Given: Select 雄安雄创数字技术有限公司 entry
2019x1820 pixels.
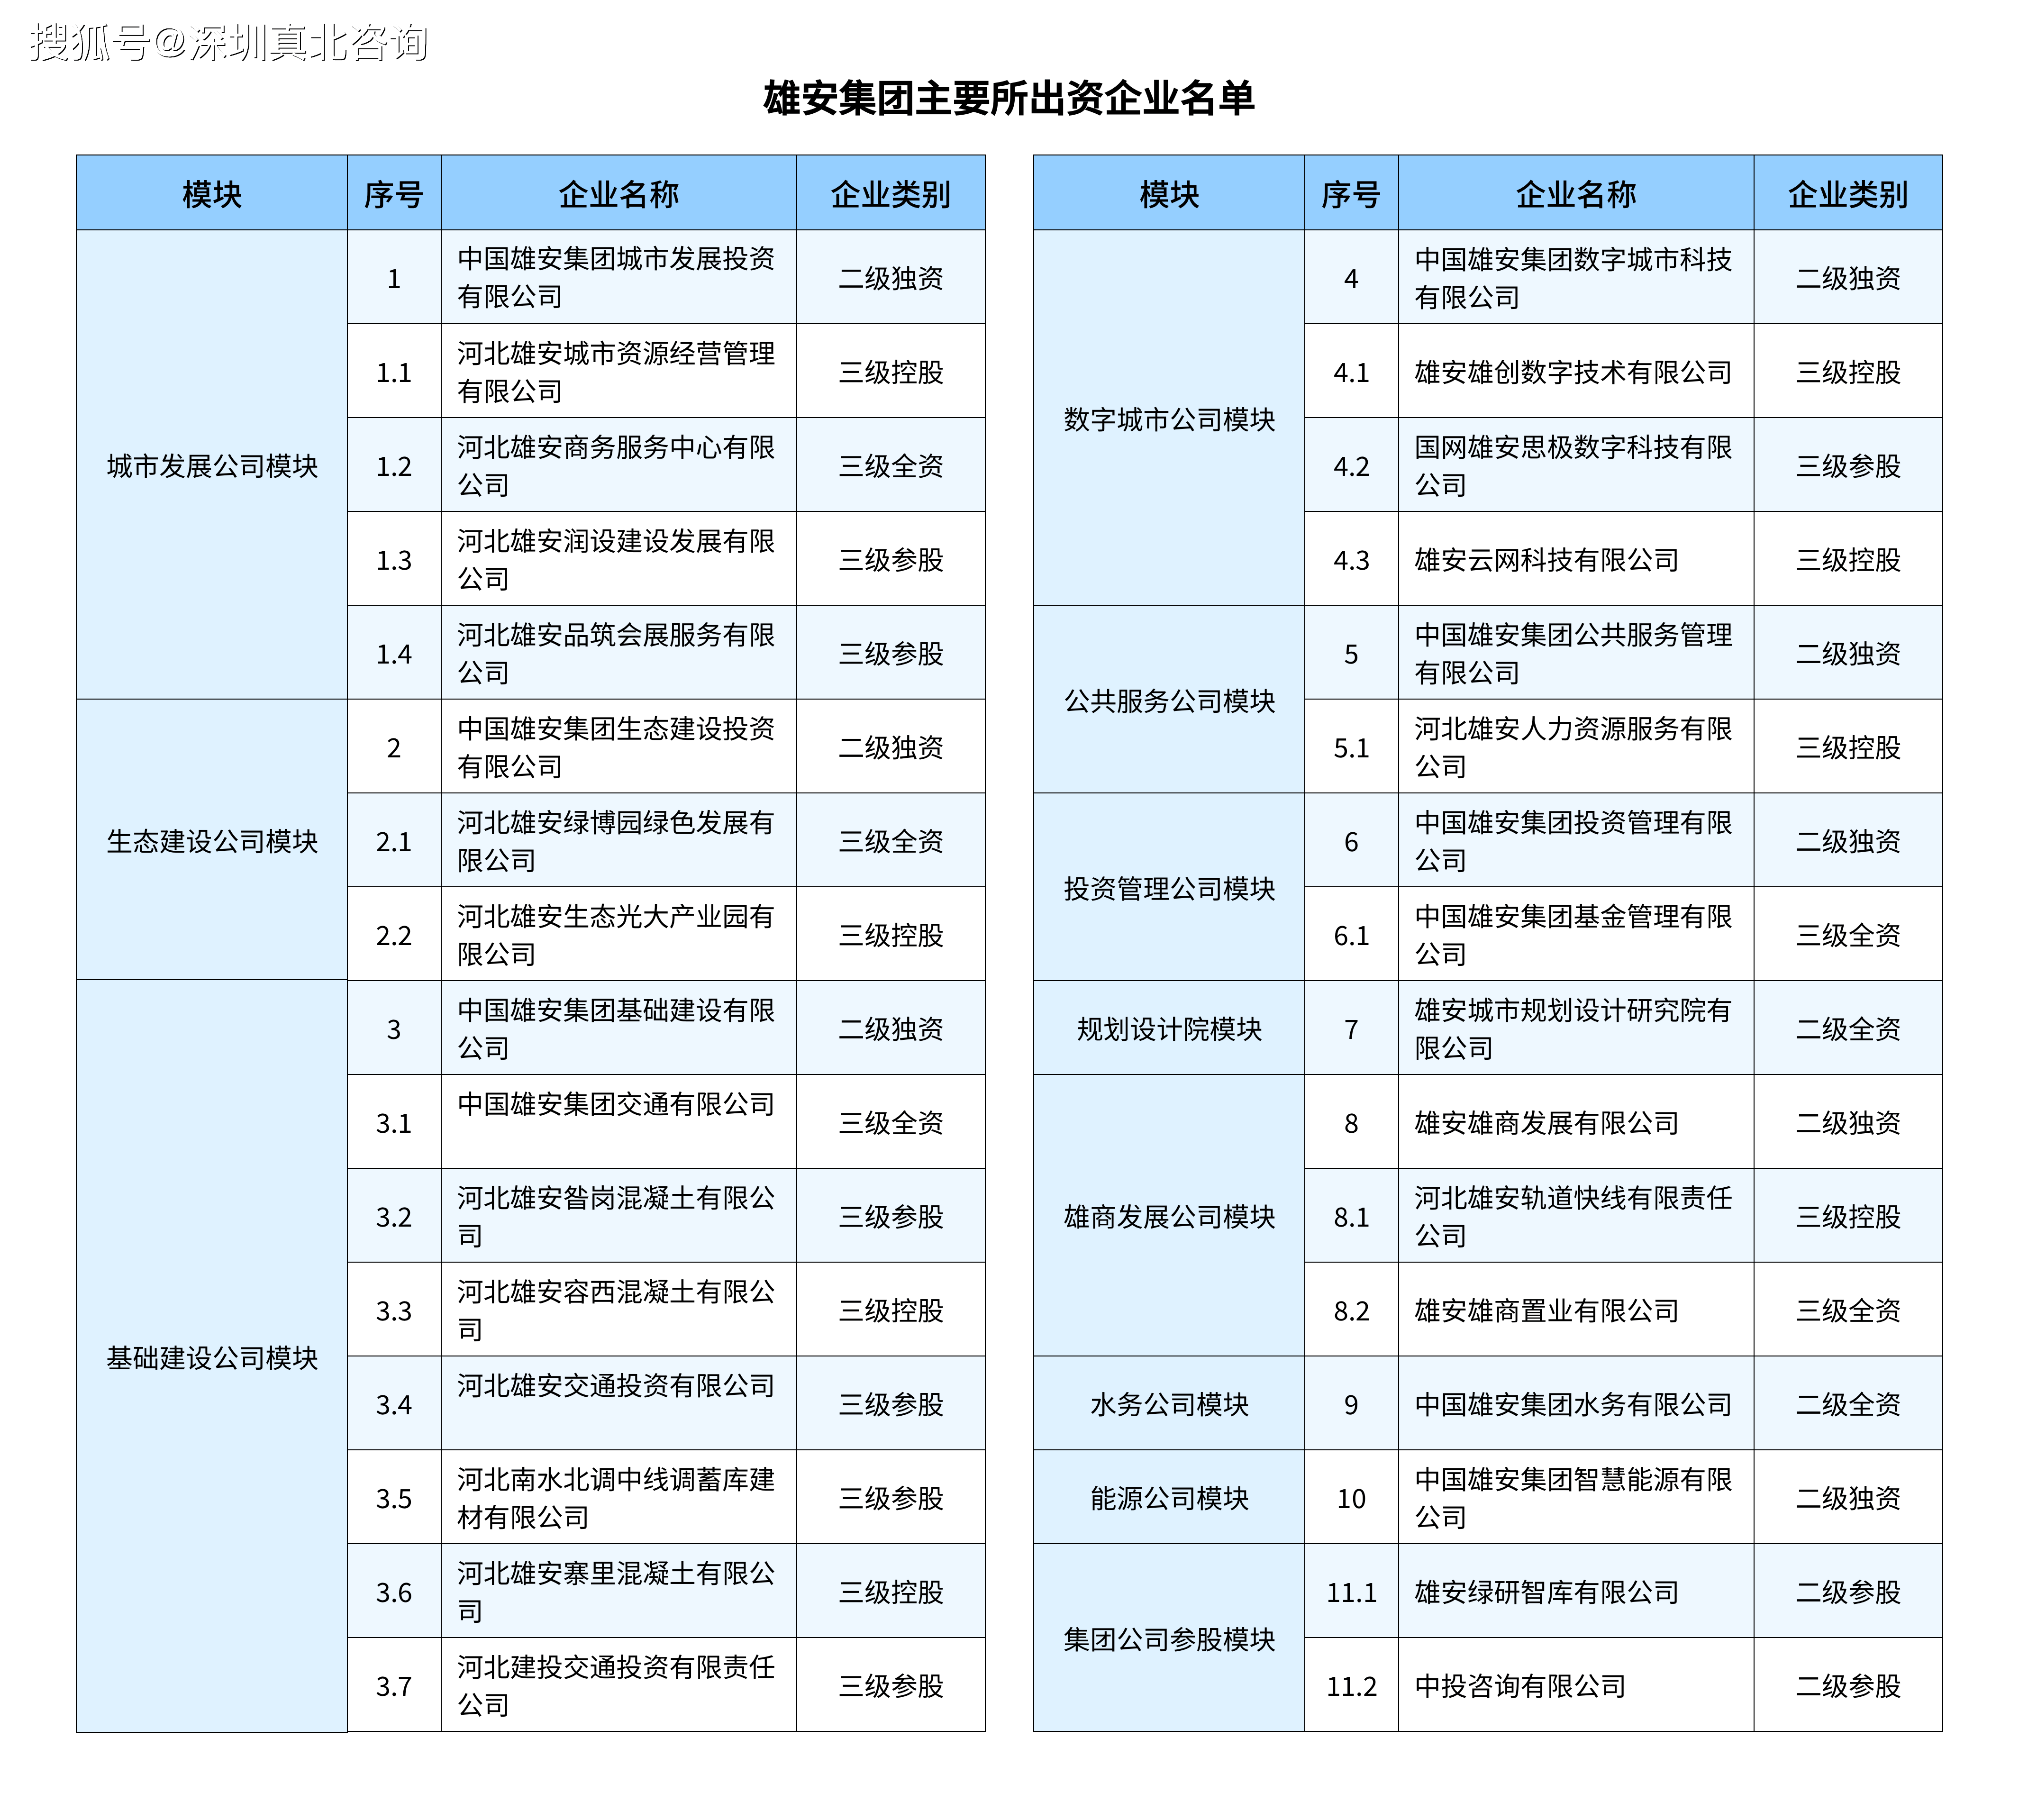Looking at the screenshot, I should point(1573,372).
